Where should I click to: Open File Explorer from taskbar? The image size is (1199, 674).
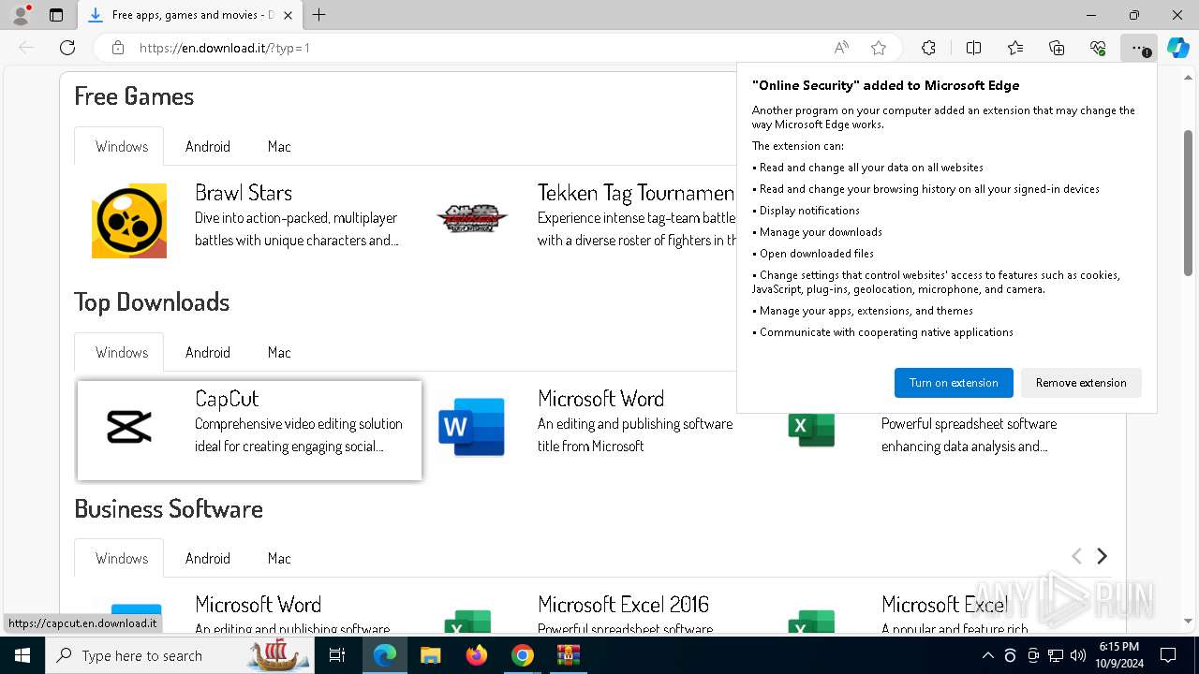point(430,655)
